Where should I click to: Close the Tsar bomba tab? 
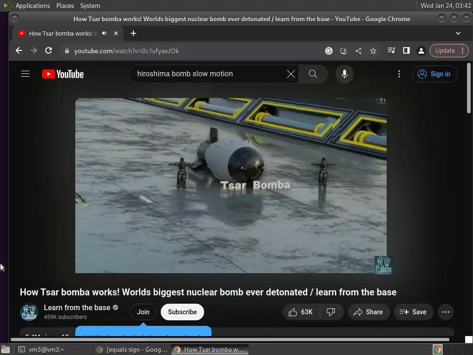tap(116, 33)
